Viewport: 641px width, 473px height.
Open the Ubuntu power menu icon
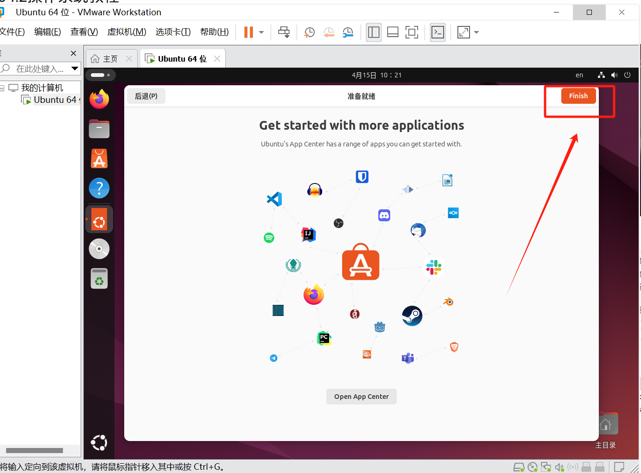click(x=628, y=75)
